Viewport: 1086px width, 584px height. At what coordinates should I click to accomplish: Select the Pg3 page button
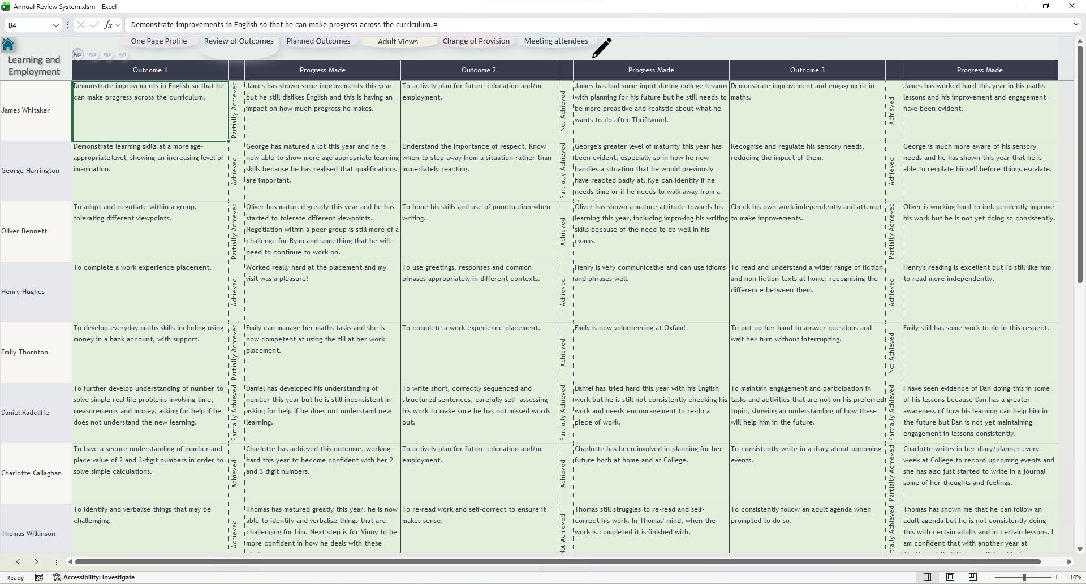(x=107, y=54)
